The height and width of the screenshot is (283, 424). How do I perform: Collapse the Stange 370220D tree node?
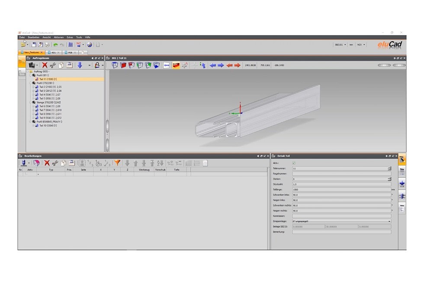tap(30, 102)
